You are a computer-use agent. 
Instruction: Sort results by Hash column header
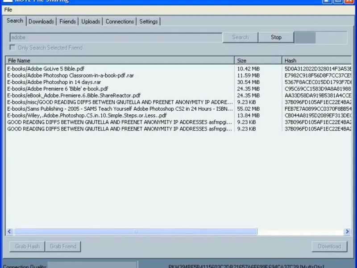[317, 61]
